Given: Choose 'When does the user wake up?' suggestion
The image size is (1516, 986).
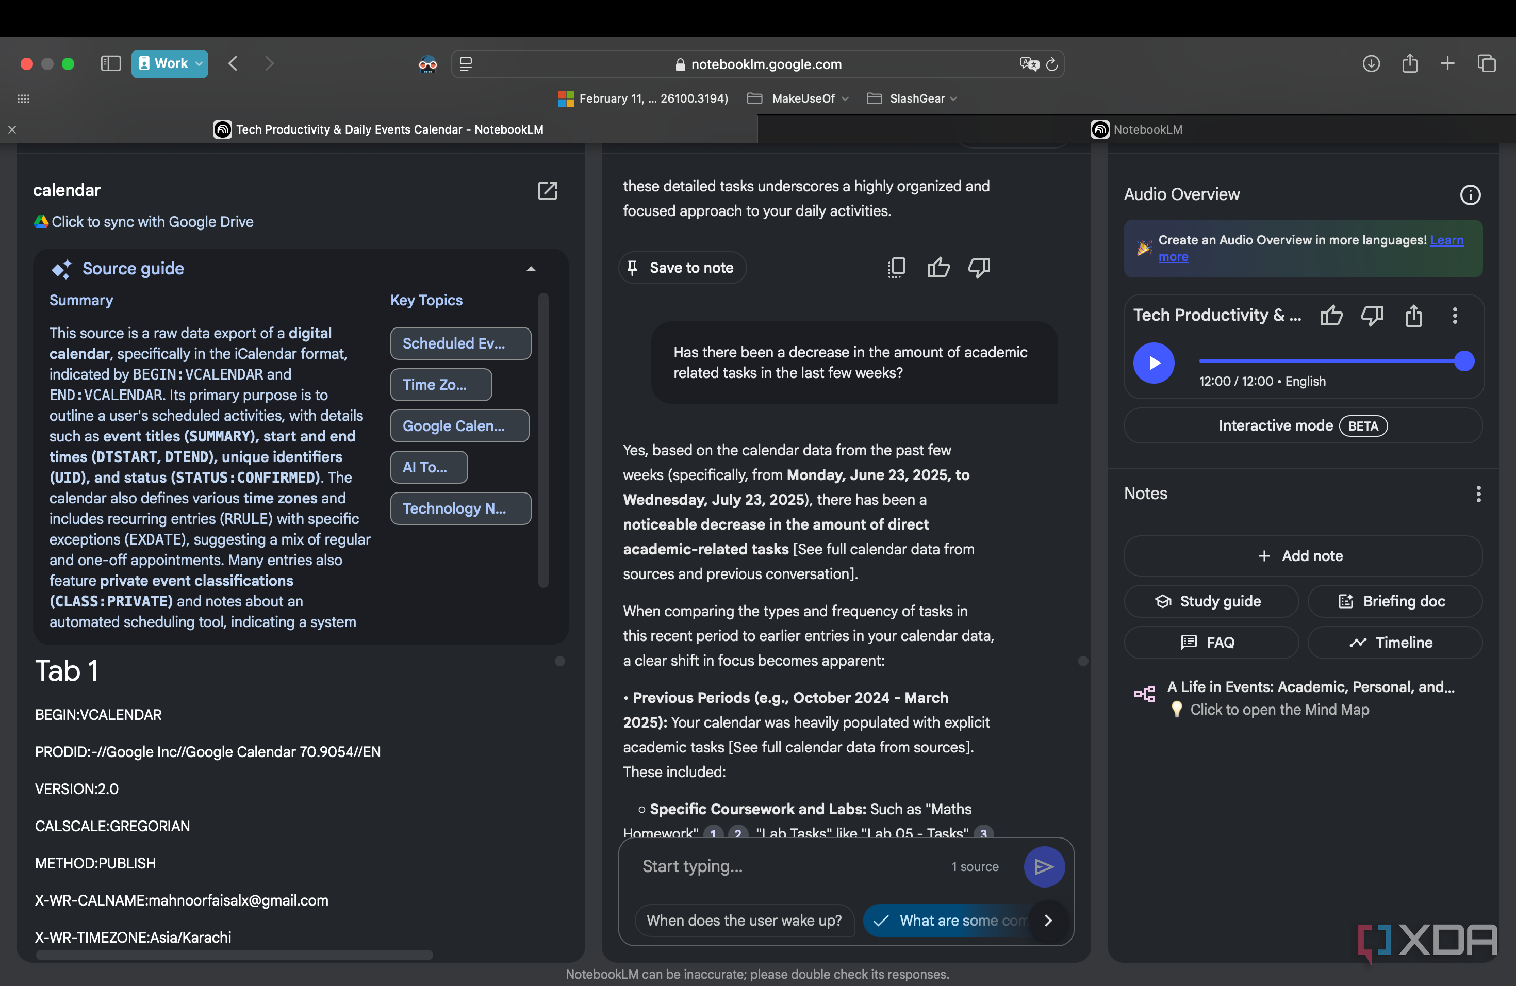Looking at the screenshot, I should [x=744, y=921].
